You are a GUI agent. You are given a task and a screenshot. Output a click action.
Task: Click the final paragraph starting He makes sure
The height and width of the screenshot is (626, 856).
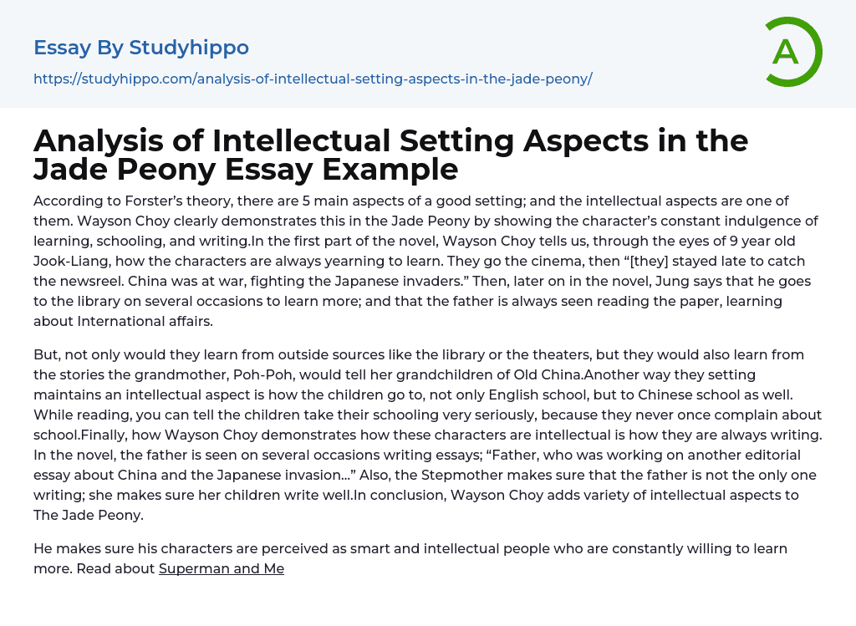[x=410, y=558]
